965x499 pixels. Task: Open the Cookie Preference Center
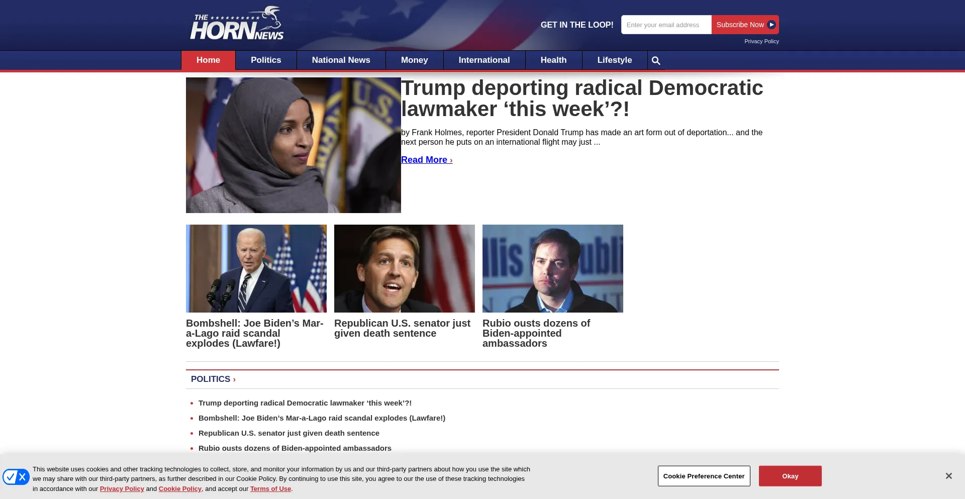pyautogui.click(x=704, y=476)
